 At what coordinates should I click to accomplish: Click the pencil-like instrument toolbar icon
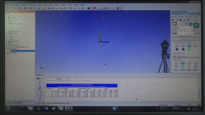(x=177, y=20)
